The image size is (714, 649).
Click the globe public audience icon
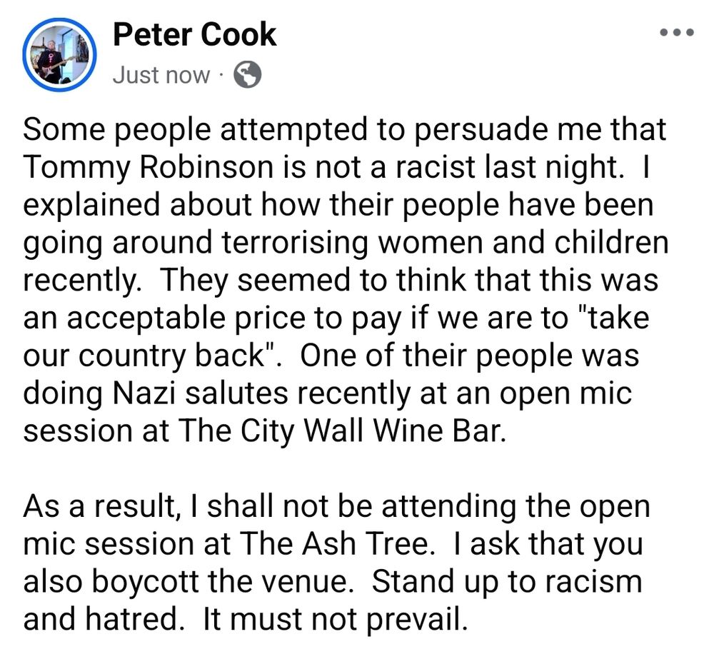[x=247, y=75]
